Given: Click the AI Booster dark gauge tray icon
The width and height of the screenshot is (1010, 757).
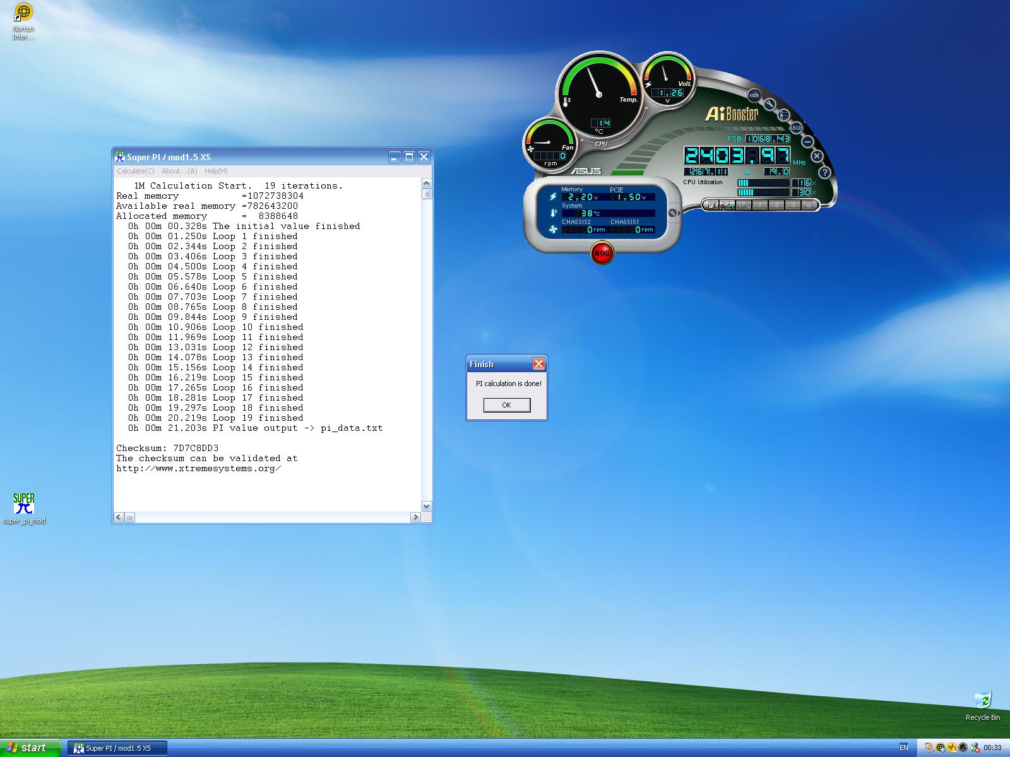Looking at the screenshot, I should (963, 748).
